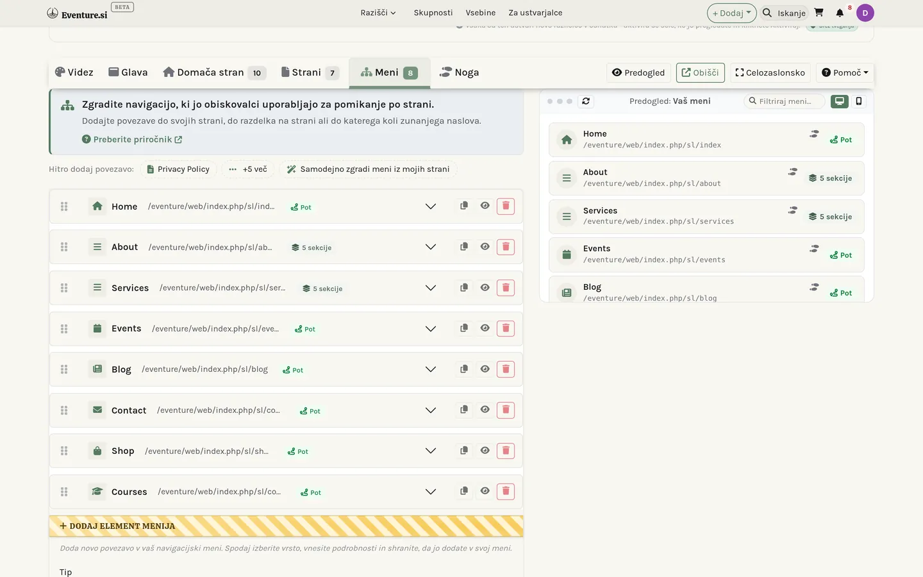Toggle visibility of Contact menu item

click(485, 410)
